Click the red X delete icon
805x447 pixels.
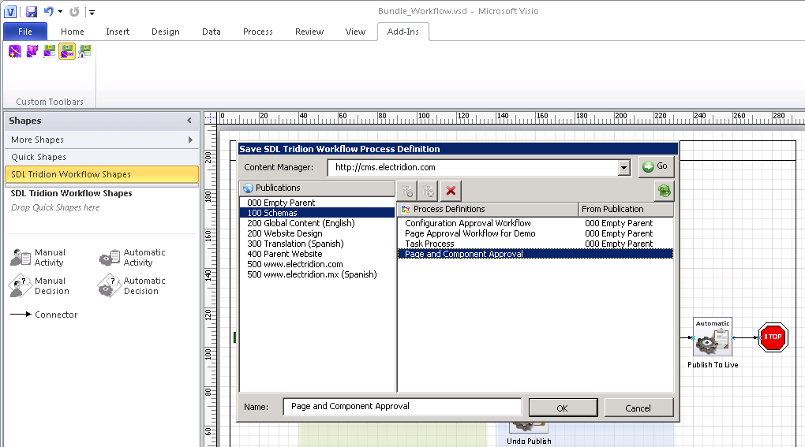coord(451,191)
